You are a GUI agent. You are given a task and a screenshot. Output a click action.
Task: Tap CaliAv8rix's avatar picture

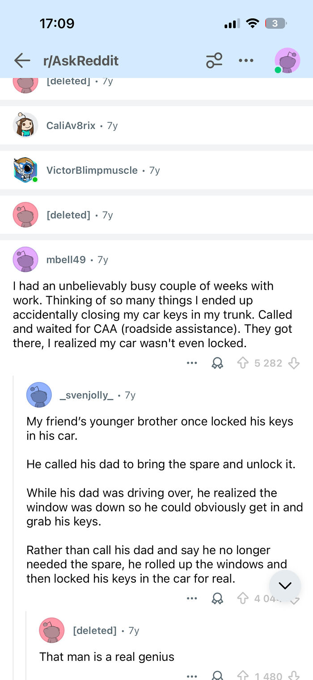click(25, 125)
